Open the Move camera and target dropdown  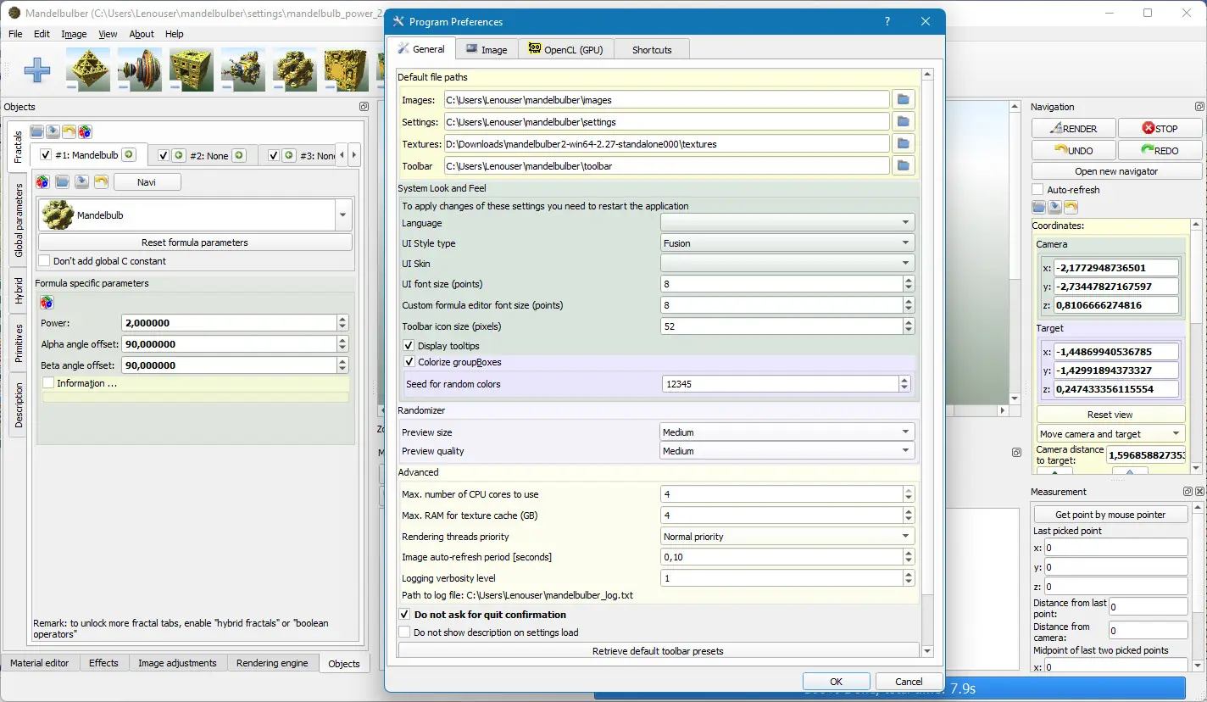[x=1111, y=434]
